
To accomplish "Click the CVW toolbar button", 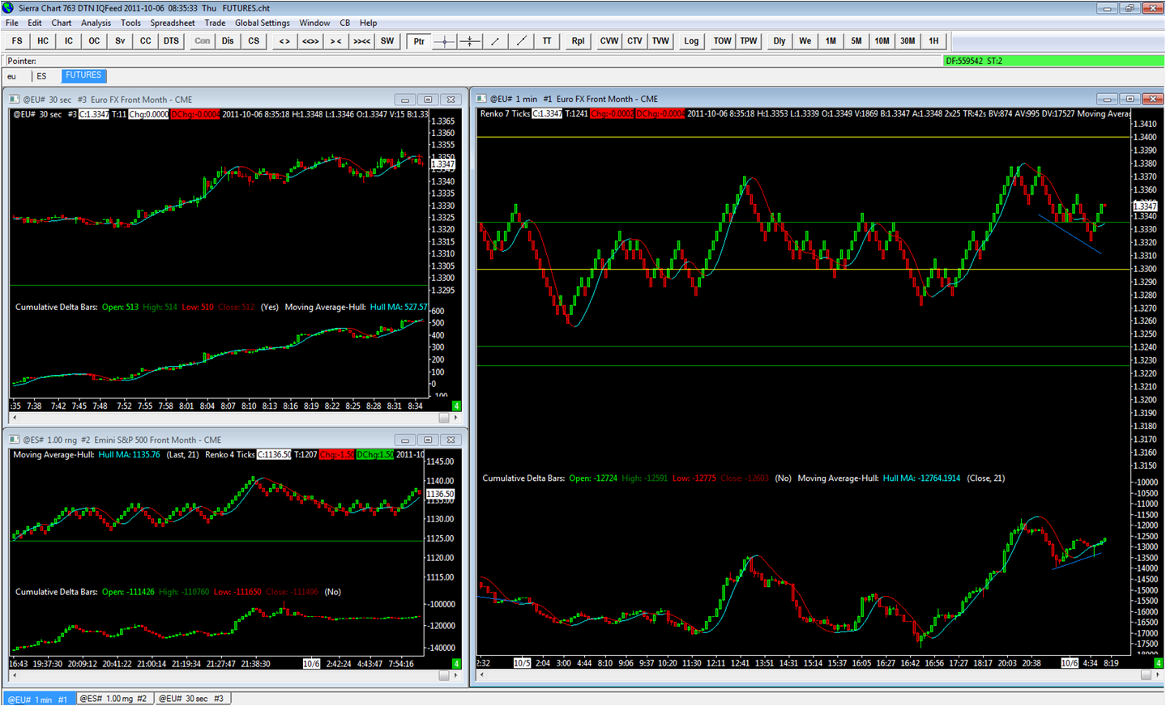I will click(x=609, y=41).
